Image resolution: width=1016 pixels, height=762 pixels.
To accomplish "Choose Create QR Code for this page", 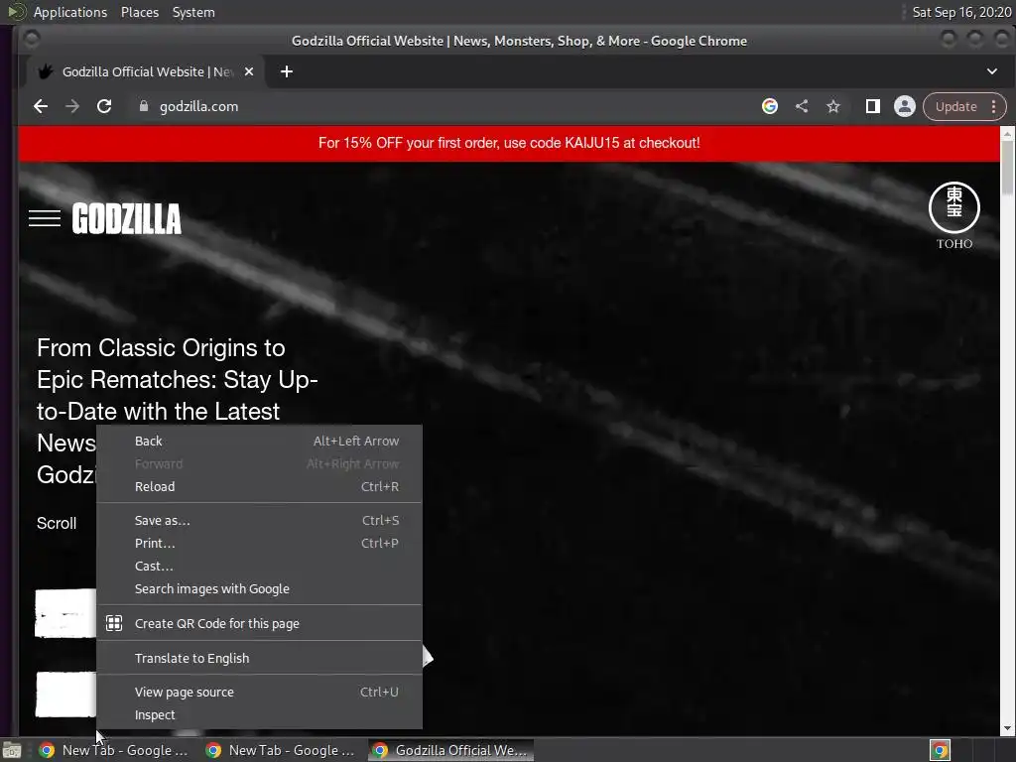I will point(259,623).
